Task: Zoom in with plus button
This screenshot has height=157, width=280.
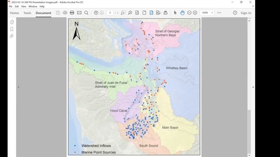Action: [195, 13]
